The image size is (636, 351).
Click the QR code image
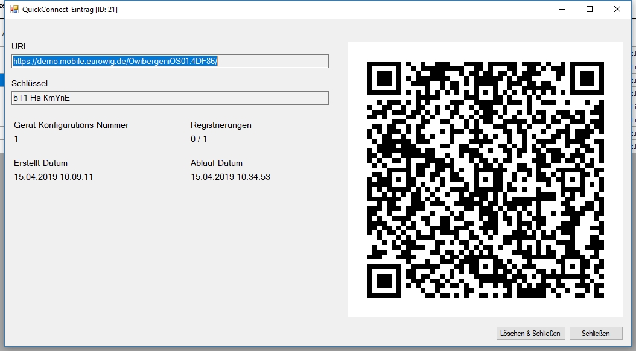coord(485,179)
